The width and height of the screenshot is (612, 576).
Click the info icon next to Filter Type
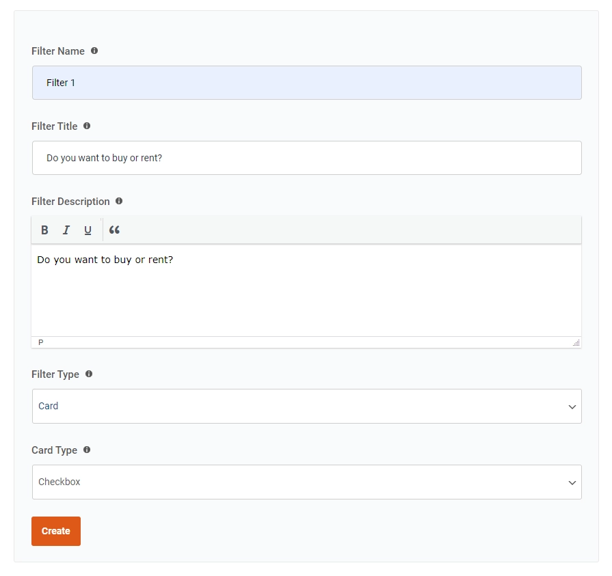pyautogui.click(x=89, y=374)
